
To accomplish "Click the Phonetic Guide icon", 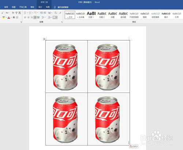I will tap(16, 13).
